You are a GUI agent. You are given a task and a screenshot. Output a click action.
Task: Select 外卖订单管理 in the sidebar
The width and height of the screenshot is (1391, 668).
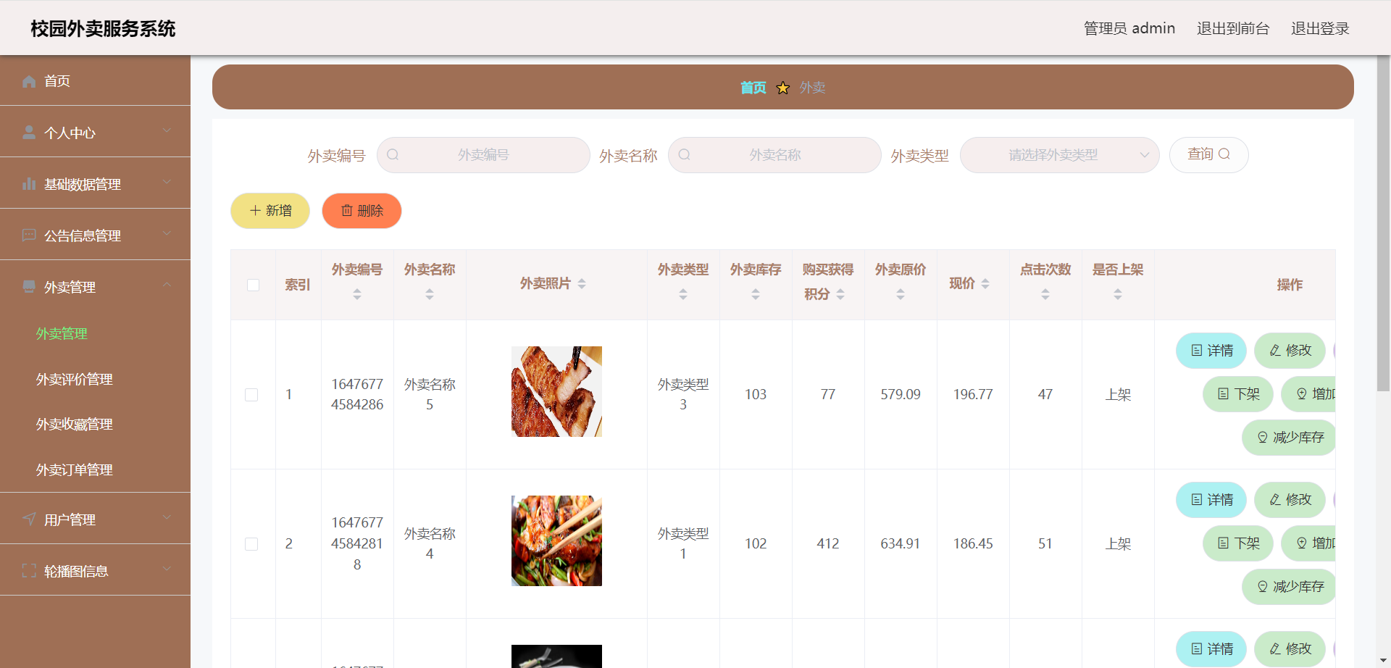[x=74, y=469]
